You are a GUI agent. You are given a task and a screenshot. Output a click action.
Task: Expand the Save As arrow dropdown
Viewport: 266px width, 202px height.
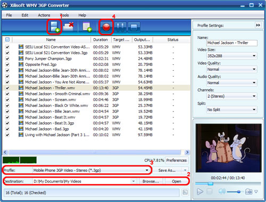[185, 170]
